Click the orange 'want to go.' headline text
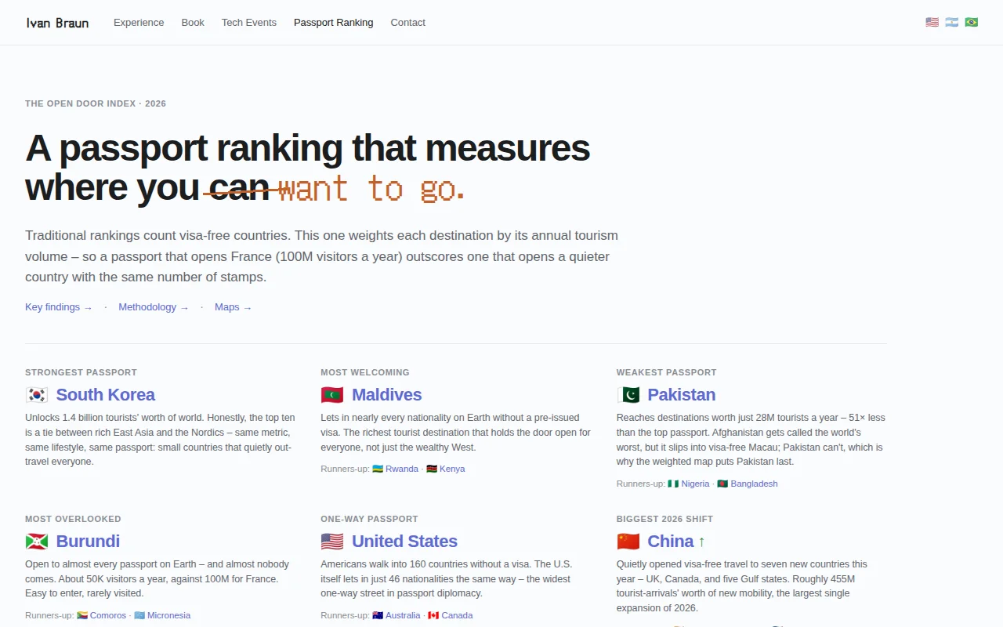The image size is (1003, 627). click(371, 189)
